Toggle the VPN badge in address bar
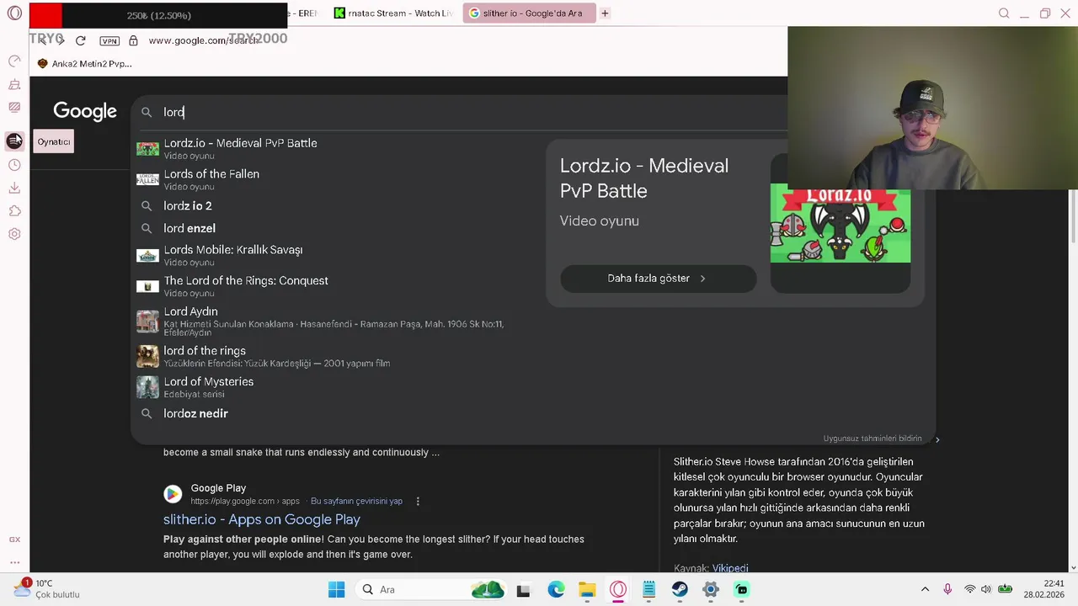 coord(109,40)
